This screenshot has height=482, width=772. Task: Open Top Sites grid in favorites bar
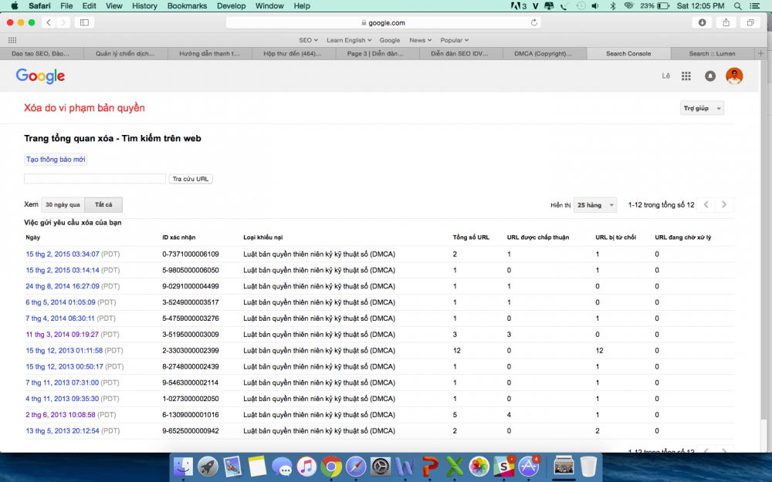(x=12, y=40)
